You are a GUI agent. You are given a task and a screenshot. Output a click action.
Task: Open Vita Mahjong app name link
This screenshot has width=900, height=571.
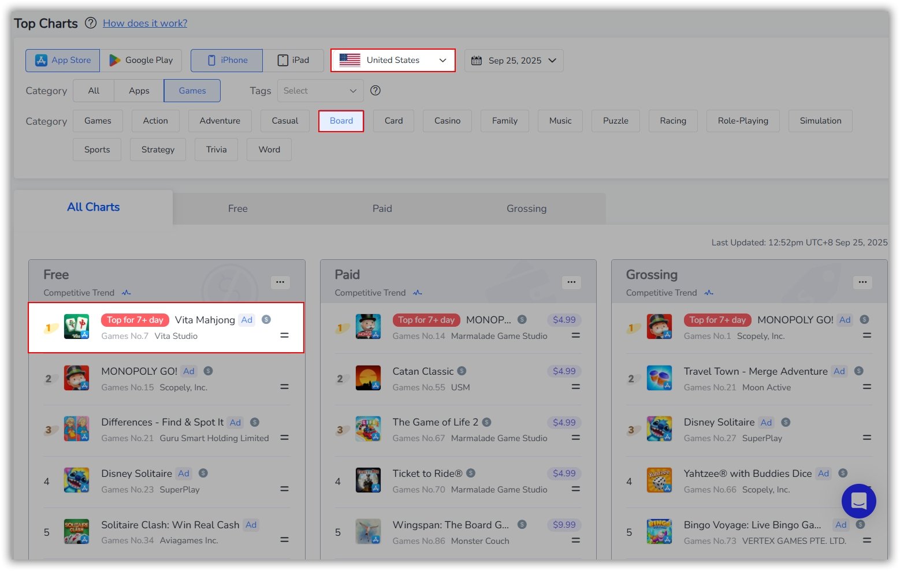(x=205, y=320)
